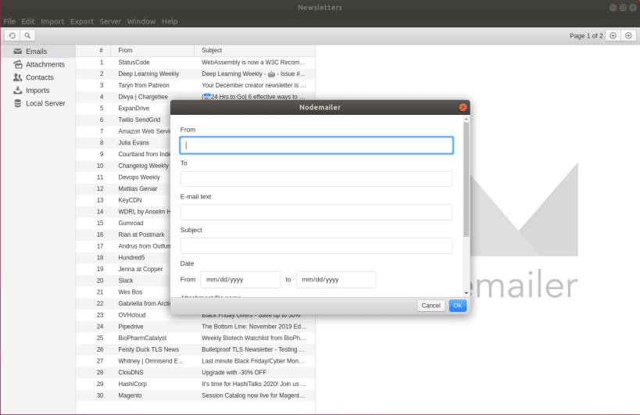Sort by the Subject column header
640x415 pixels.
pos(255,51)
